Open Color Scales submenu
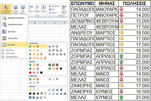 pyautogui.click(x=14, y=38)
